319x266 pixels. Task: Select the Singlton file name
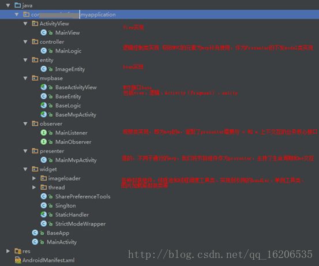coord(66,206)
